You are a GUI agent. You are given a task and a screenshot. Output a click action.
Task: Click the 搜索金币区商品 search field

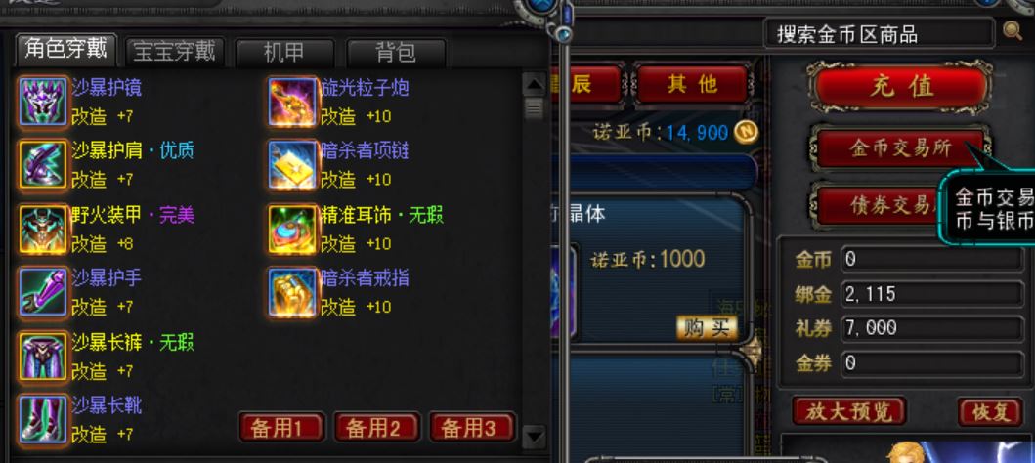879,33
